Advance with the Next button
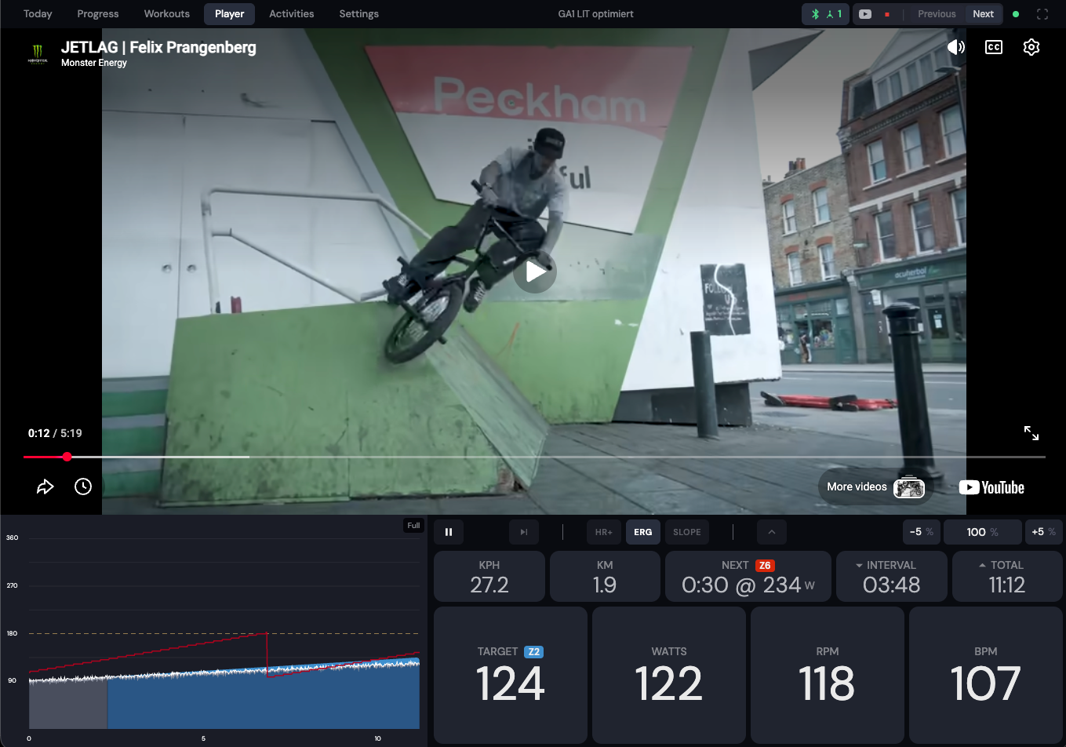1066x747 pixels. click(x=984, y=13)
